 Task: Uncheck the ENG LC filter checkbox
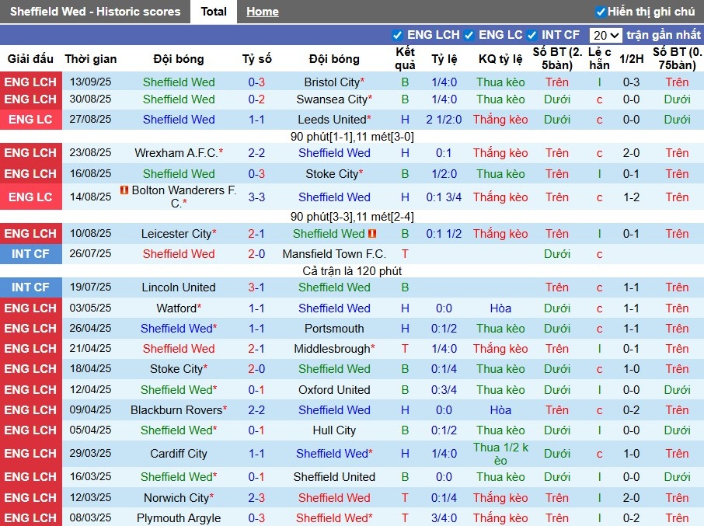(x=468, y=35)
